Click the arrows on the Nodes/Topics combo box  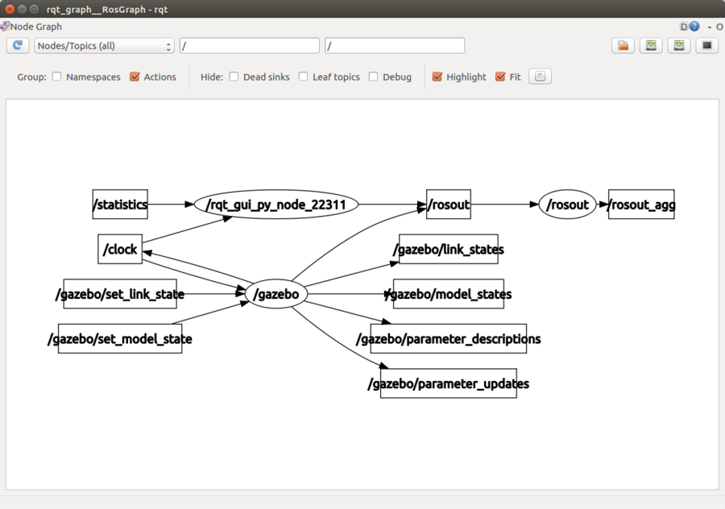(168, 46)
